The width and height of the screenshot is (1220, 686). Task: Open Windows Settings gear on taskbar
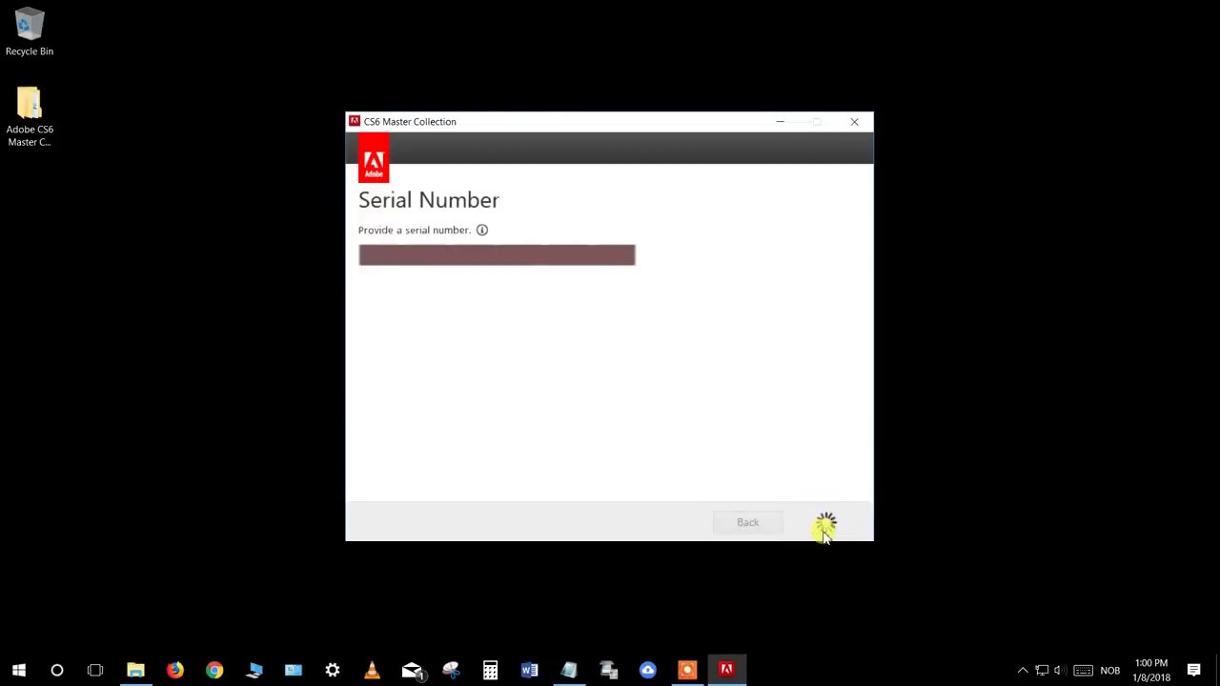333,670
